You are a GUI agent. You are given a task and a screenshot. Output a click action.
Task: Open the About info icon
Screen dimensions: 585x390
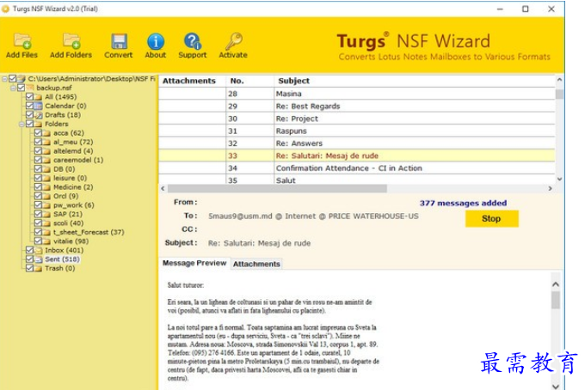tap(156, 41)
